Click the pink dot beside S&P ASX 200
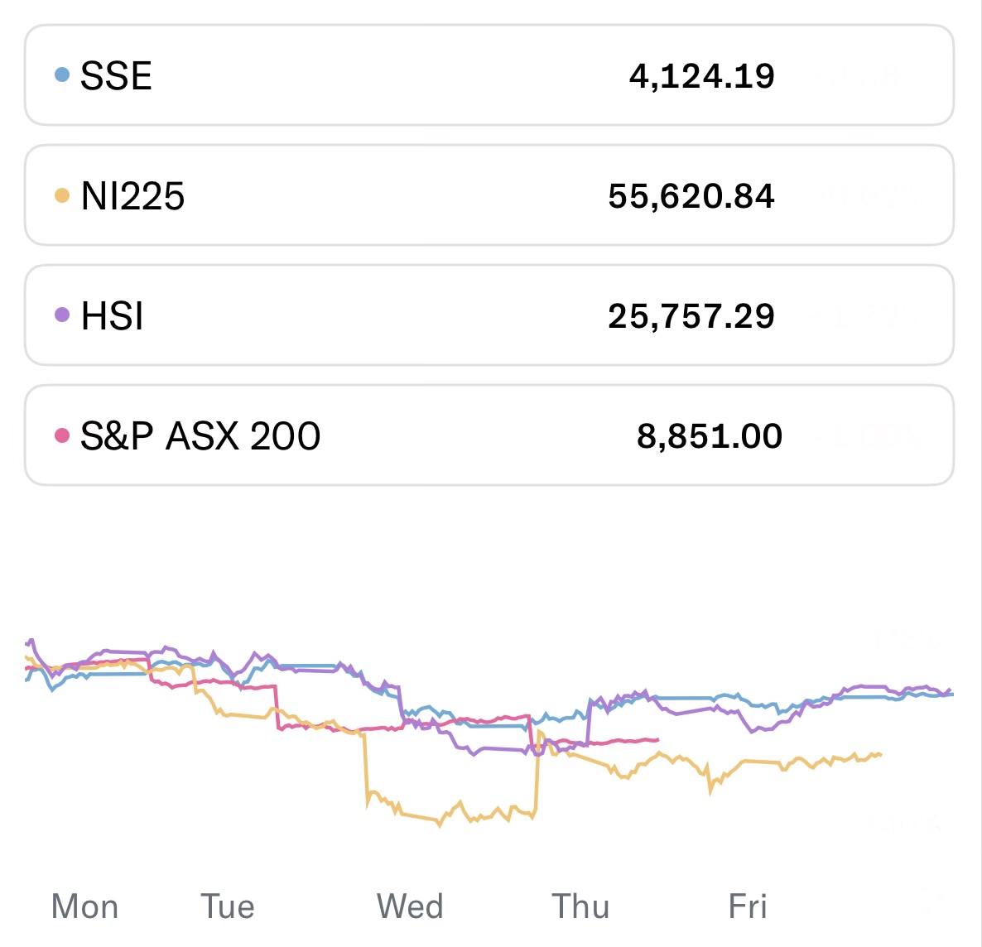This screenshot has height=947, width=982. click(61, 435)
